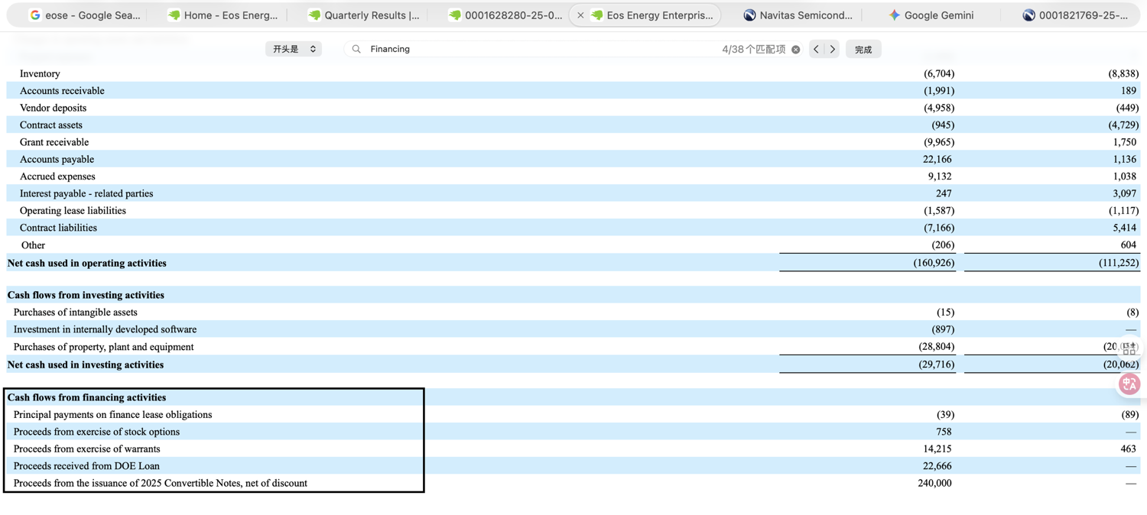Switch to the eose Google Search tab
This screenshot has height=515, width=1147.
pos(84,15)
